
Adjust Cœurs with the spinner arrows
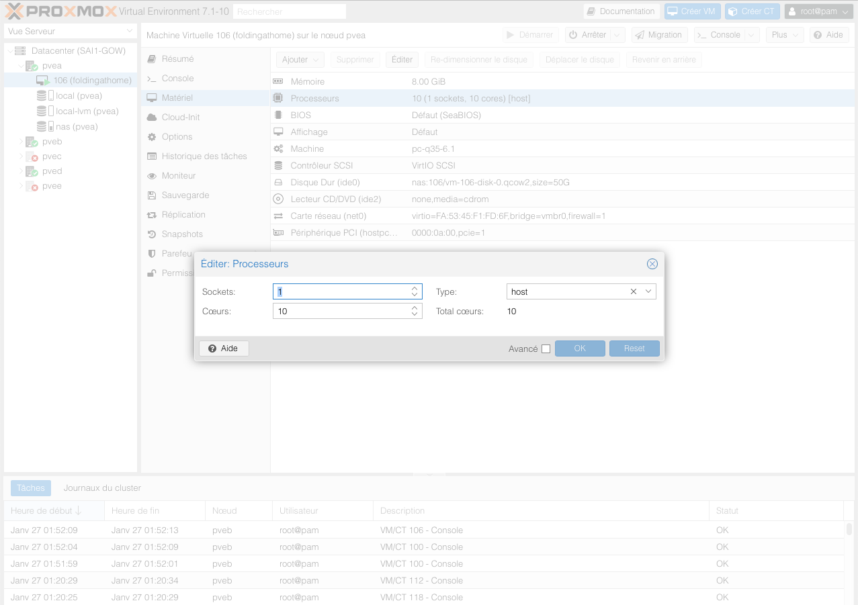[415, 311]
